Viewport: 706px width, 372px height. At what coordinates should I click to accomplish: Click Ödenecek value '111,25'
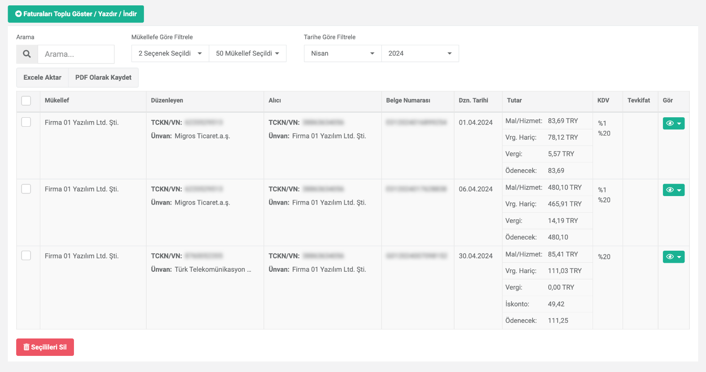(x=558, y=321)
